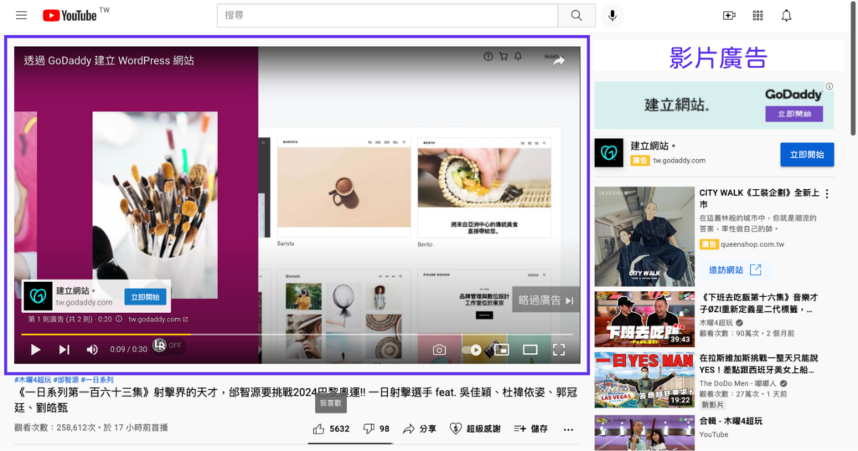Screen dimensions: 858x451
Task: Open the hamburger guide menu
Action: point(21,15)
